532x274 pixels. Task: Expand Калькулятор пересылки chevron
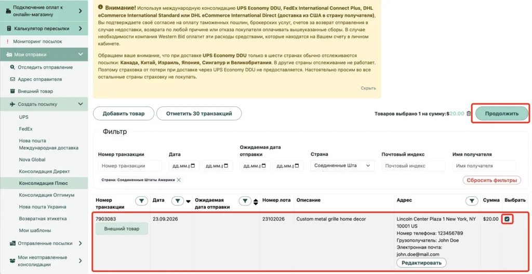pyautogui.click(x=81, y=29)
